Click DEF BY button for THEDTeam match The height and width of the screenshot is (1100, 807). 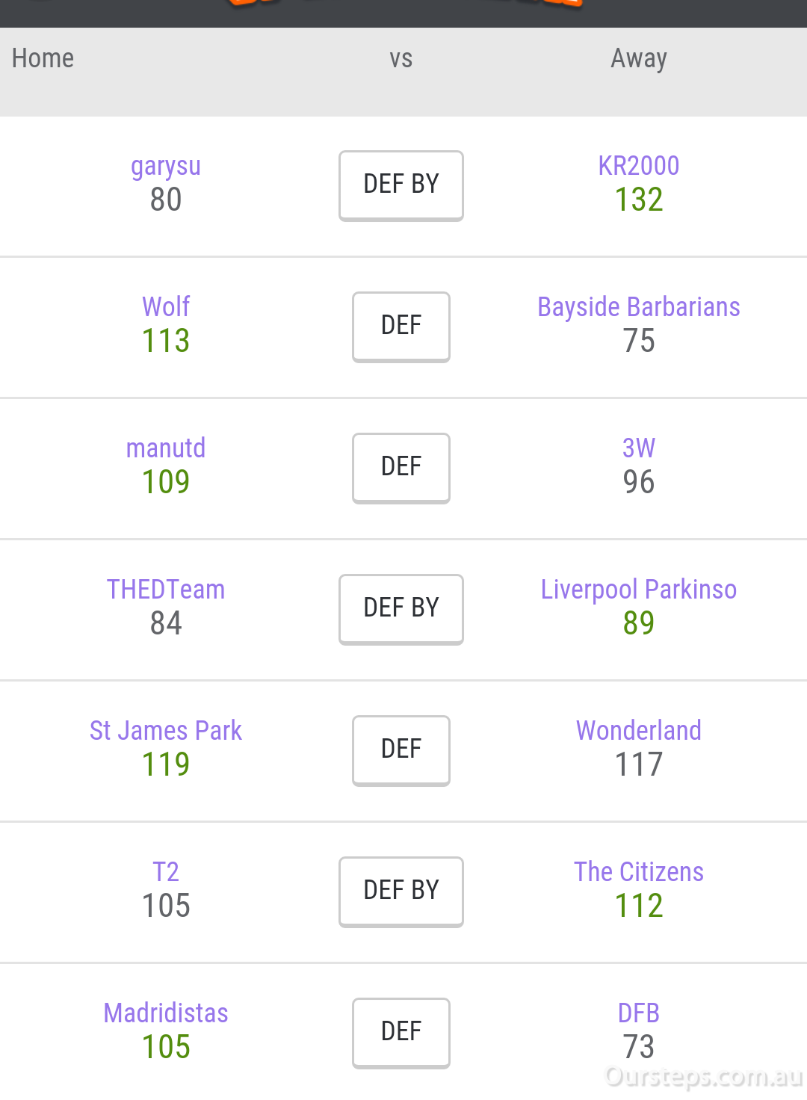pyautogui.click(x=401, y=609)
